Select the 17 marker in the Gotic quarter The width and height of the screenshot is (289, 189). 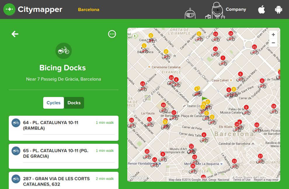click(260, 159)
